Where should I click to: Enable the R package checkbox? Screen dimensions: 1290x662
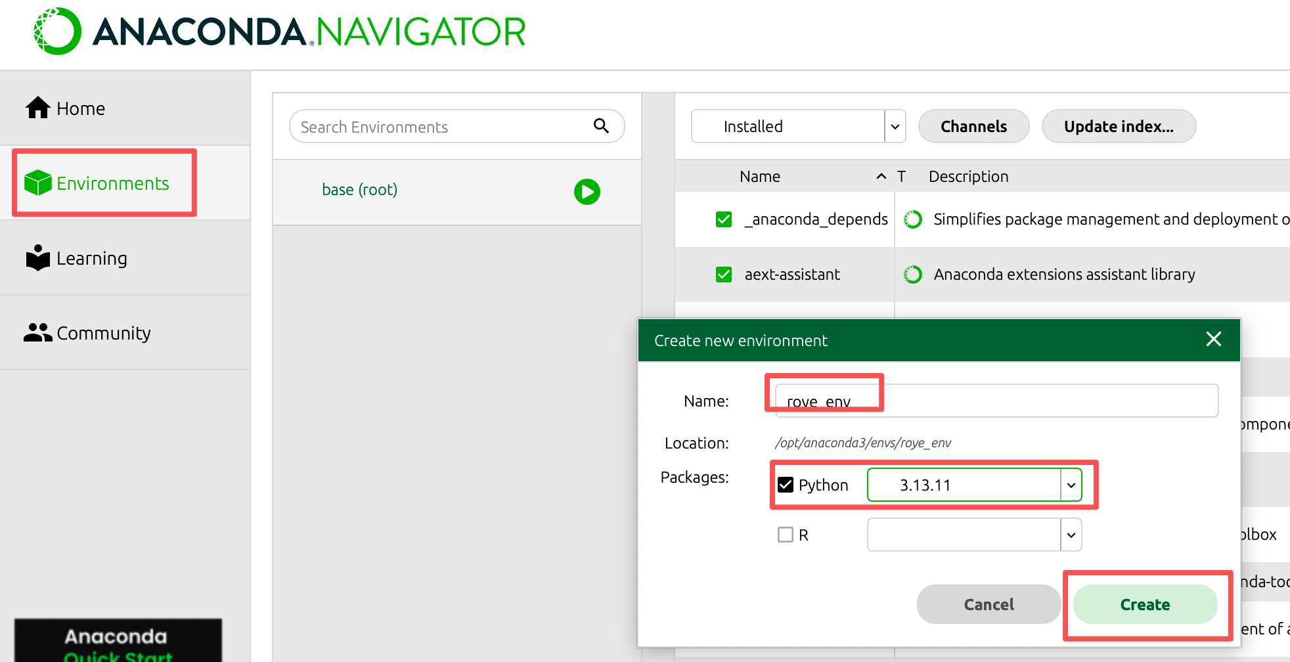(x=786, y=535)
